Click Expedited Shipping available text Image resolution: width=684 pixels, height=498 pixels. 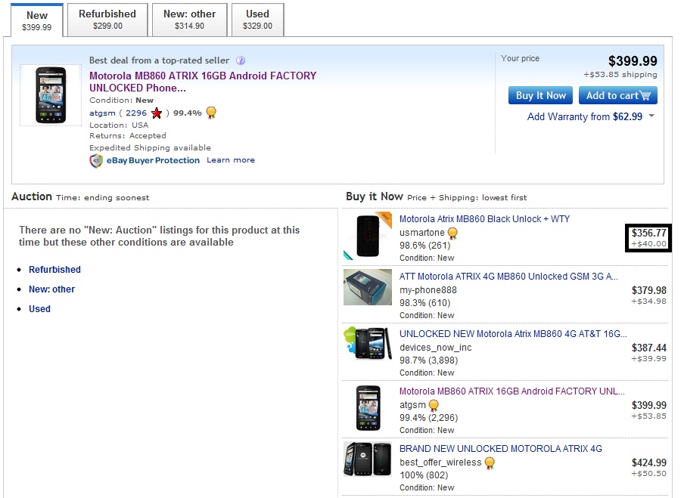(150, 148)
